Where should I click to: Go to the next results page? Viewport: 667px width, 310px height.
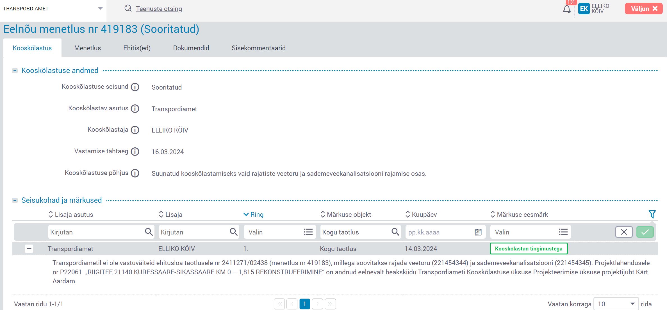pos(318,304)
